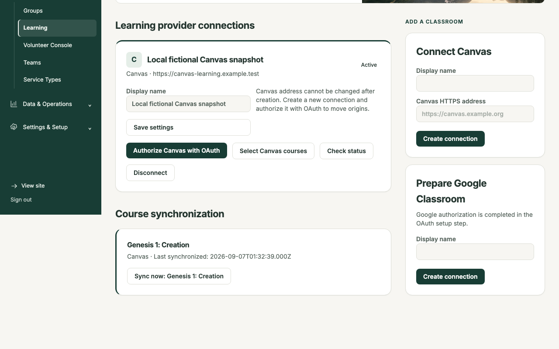This screenshot has height=349, width=559.
Task: Click the Settings & Setup gear icon
Action: (x=14, y=127)
